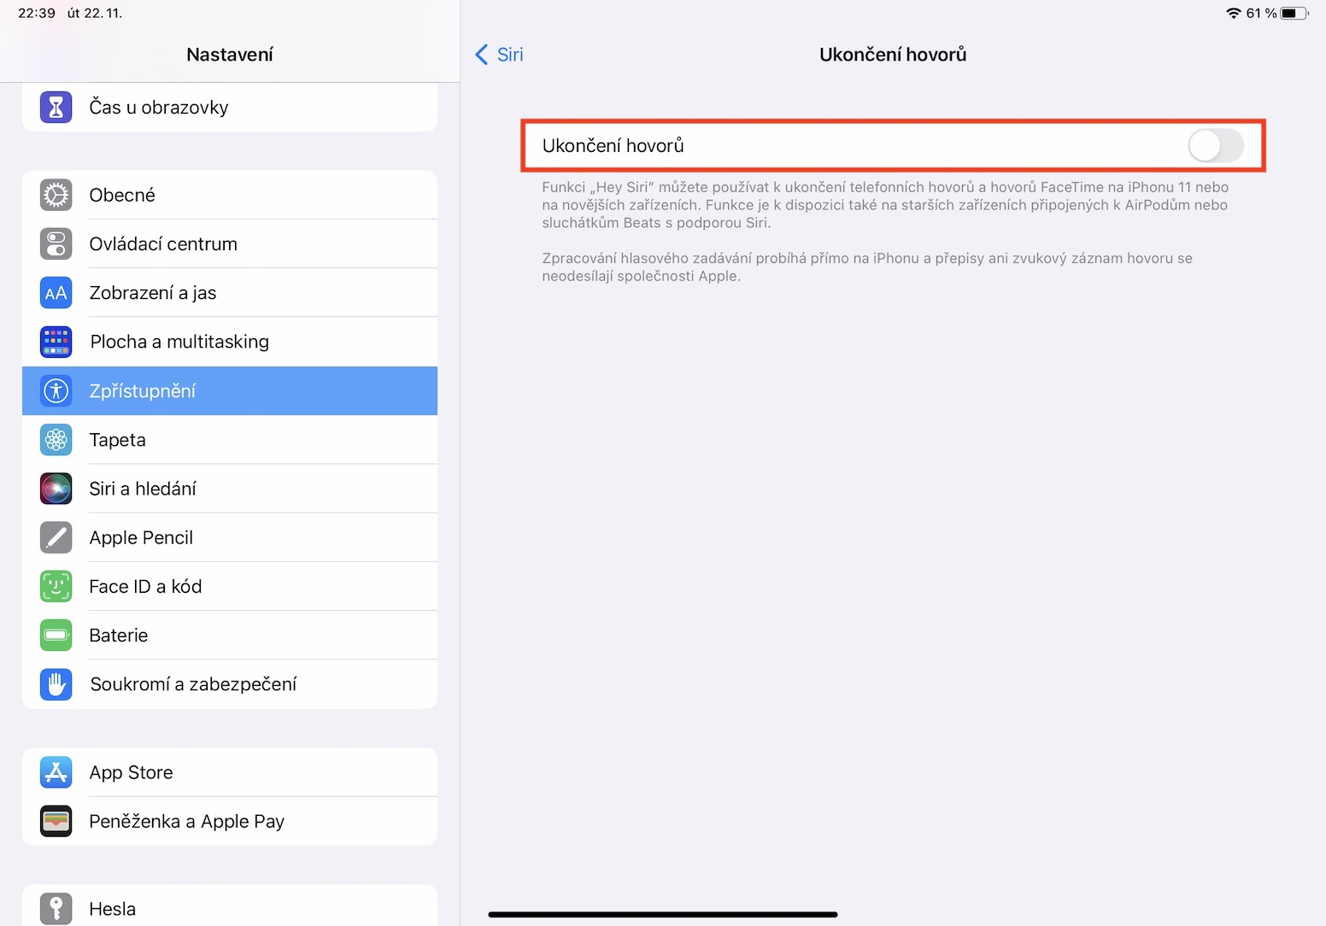Open Baterie settings
The height and width of the screenshot is (926, 1326).
coord(229,636)
